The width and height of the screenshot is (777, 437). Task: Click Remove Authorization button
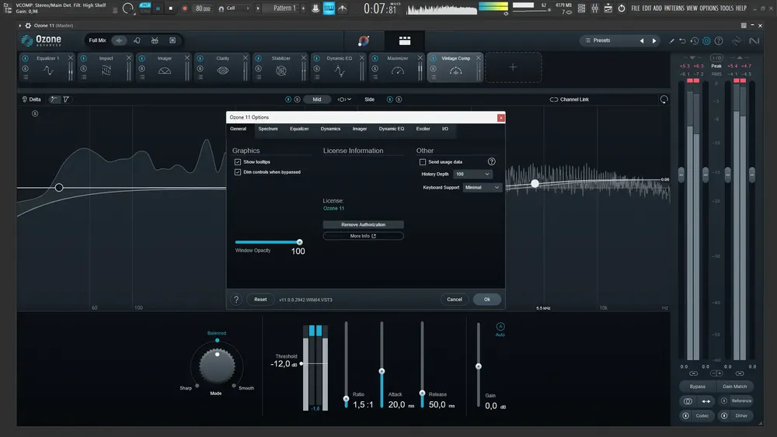point(363,224)
